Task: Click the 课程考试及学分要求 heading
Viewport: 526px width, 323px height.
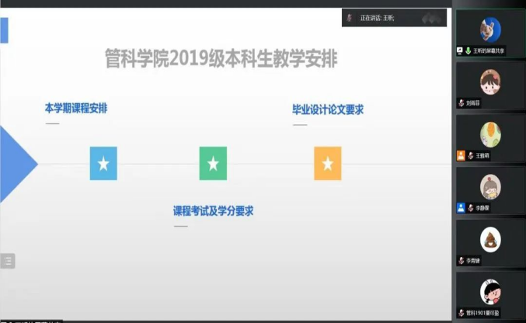Action: (213, 210)
